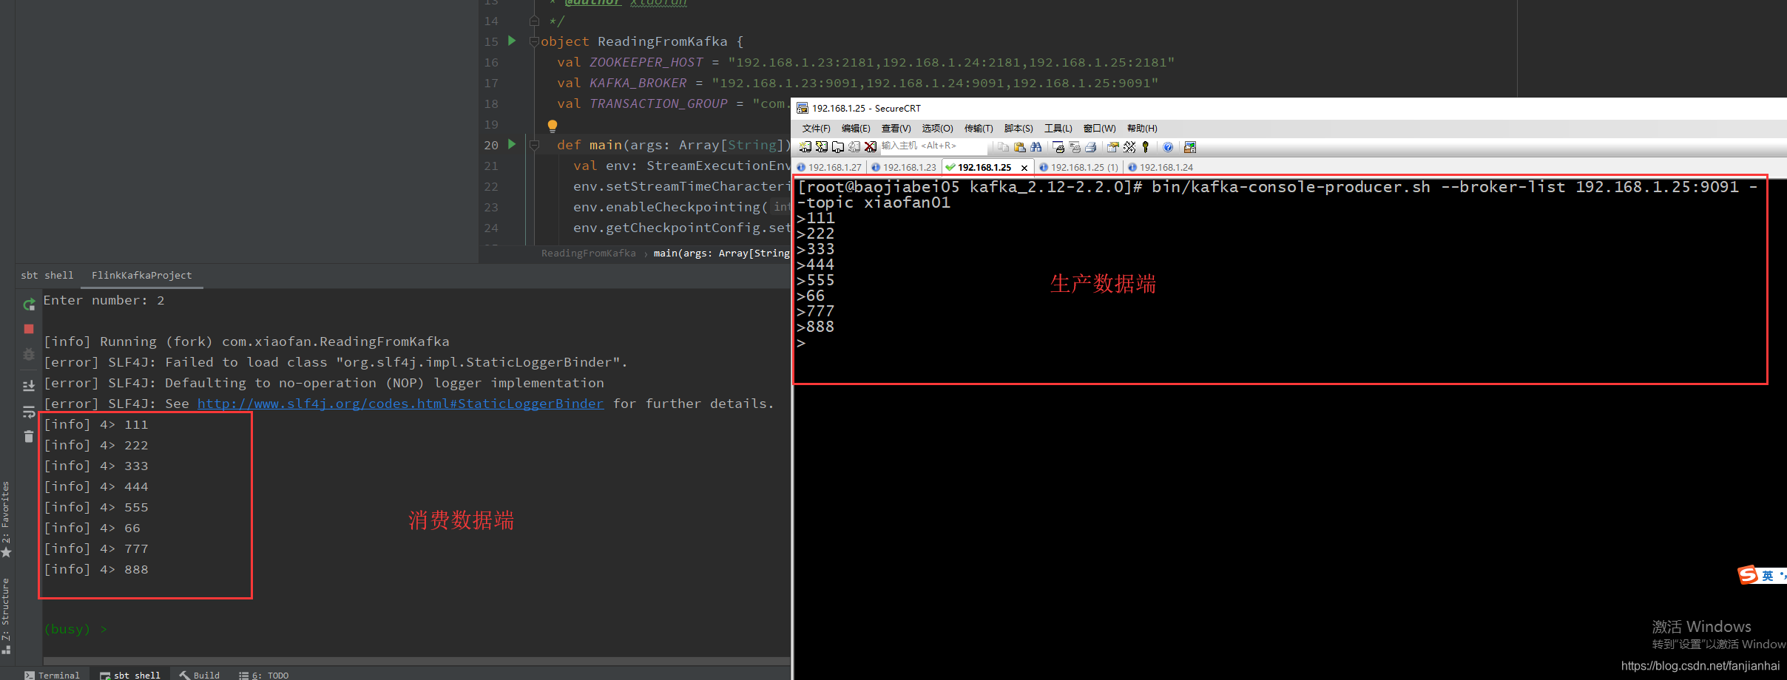This screenshot has height=680, width=1787.
Task: Click the Paste clipboard icon
Action: (x=1019, y=147)
